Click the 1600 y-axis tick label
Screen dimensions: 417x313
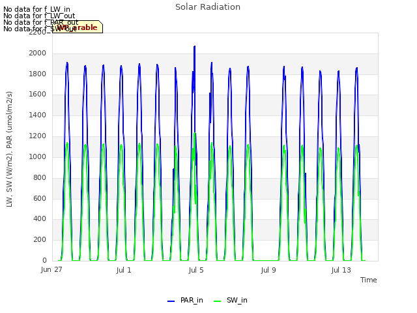coord(38,95)
